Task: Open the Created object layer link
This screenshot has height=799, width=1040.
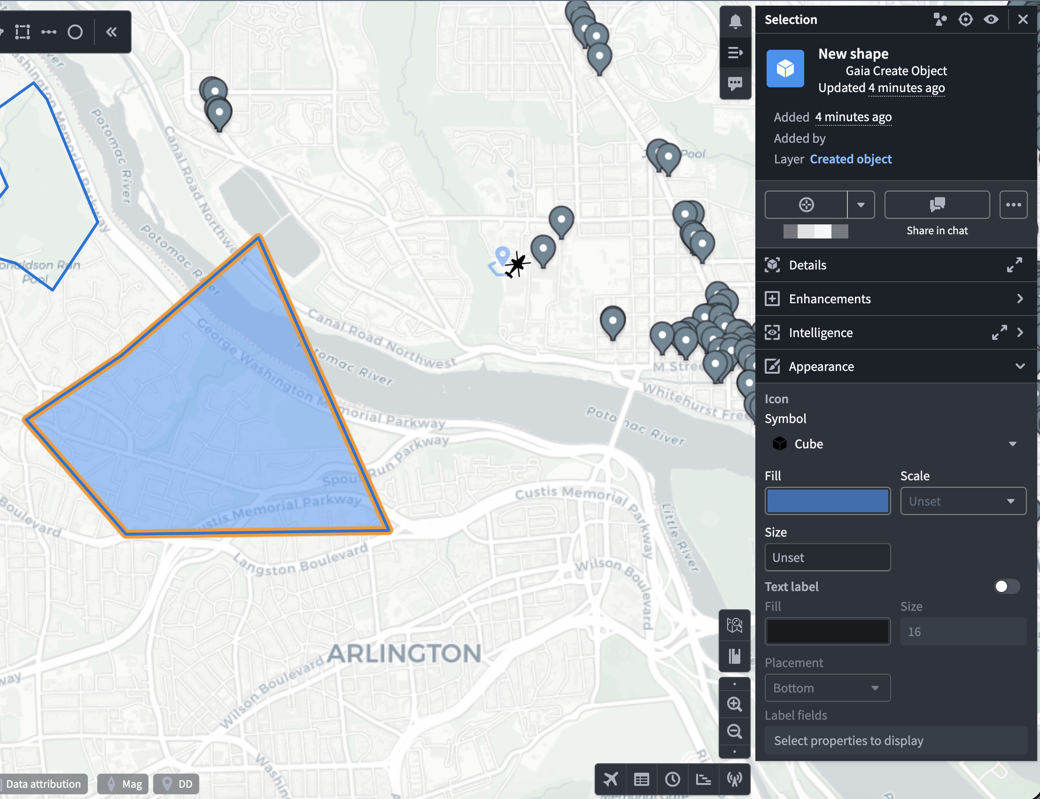Action: (x=851, y=159)
